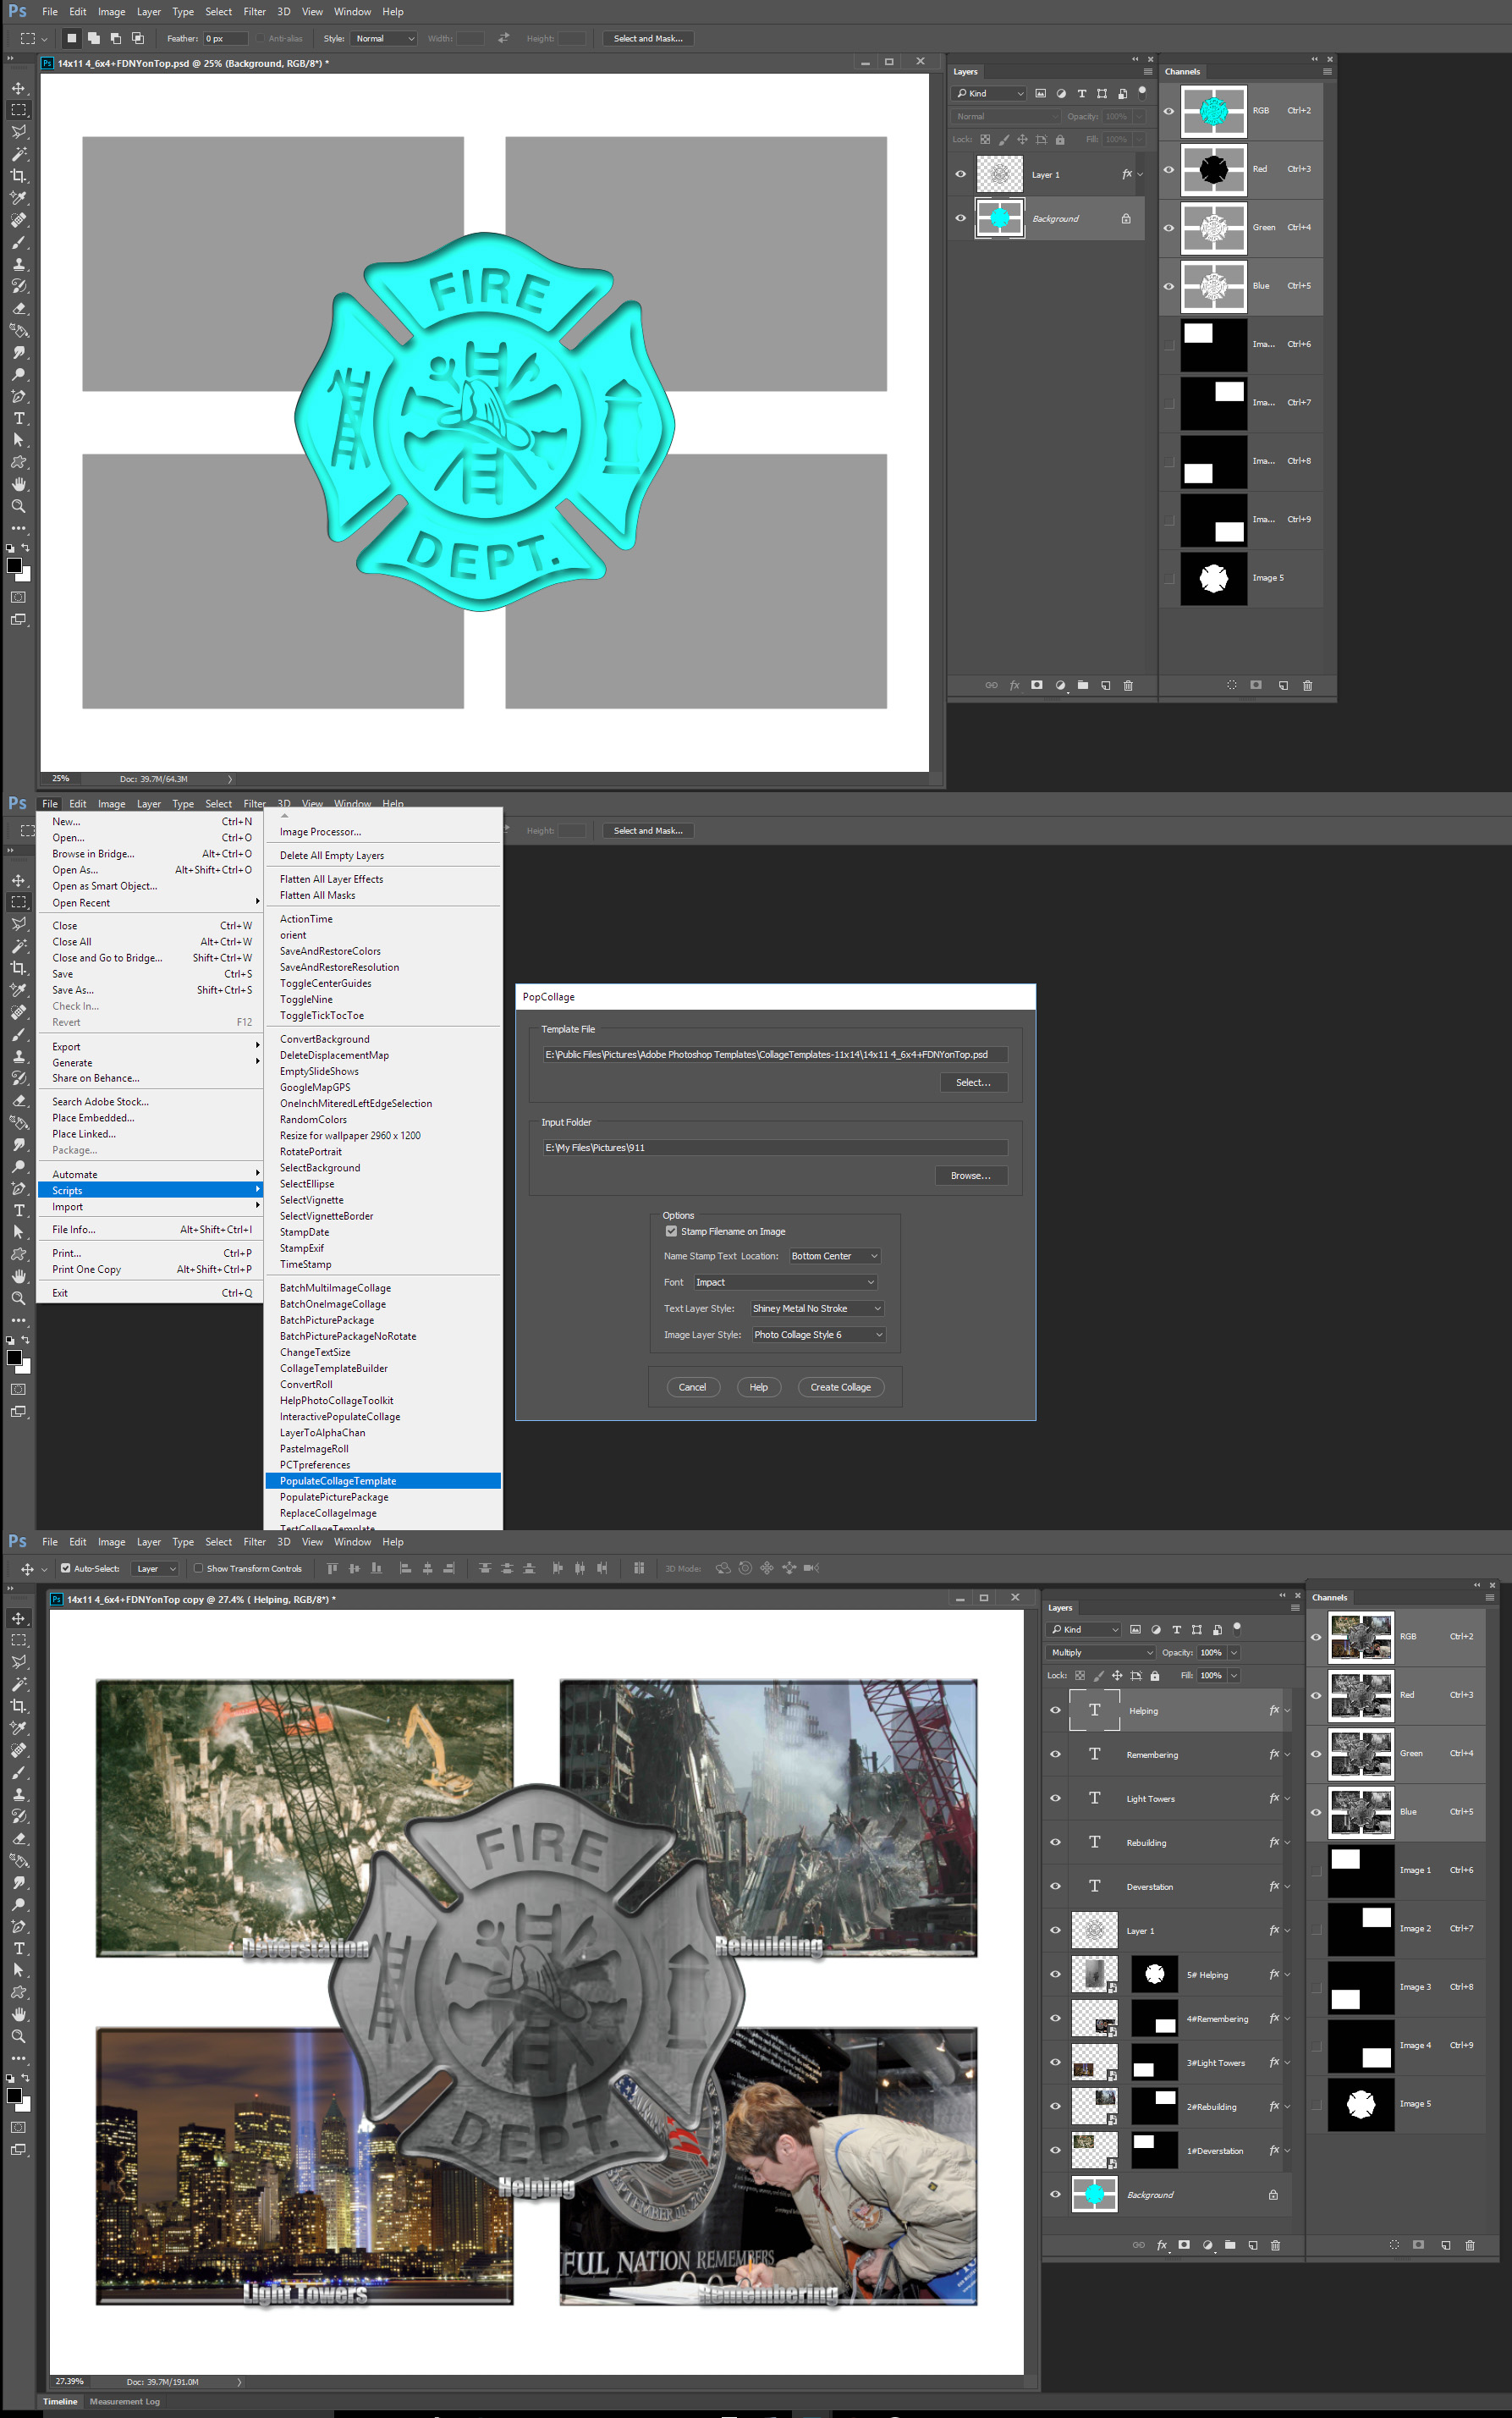Choose CollageTemplateBuilder from the Scripts submenu
1512x2418 pixels.
tap(383, 1368)
